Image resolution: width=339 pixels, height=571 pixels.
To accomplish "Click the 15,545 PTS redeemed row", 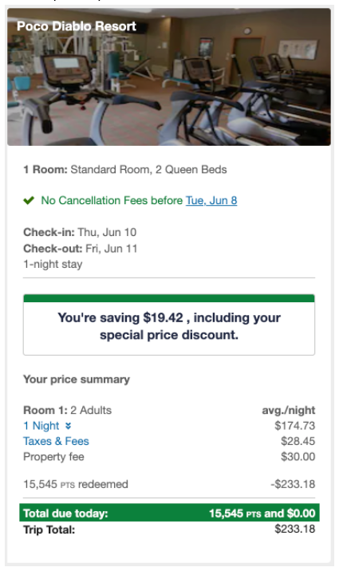I will click(169, 484).
